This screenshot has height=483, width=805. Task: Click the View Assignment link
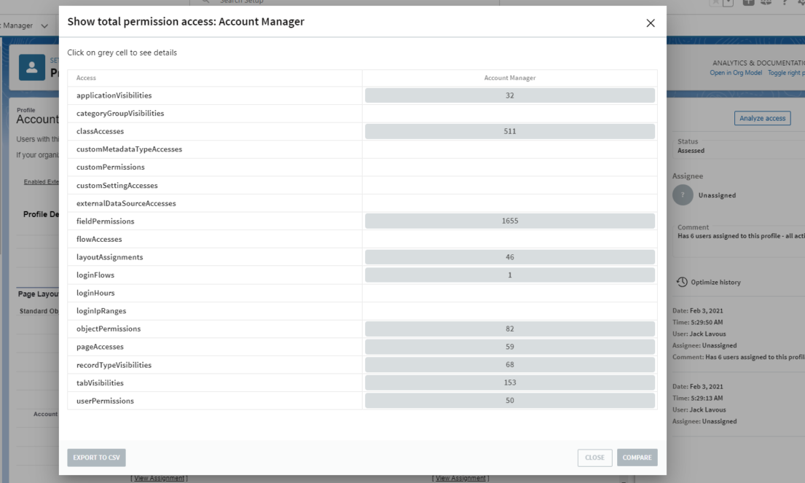[159, 477]
